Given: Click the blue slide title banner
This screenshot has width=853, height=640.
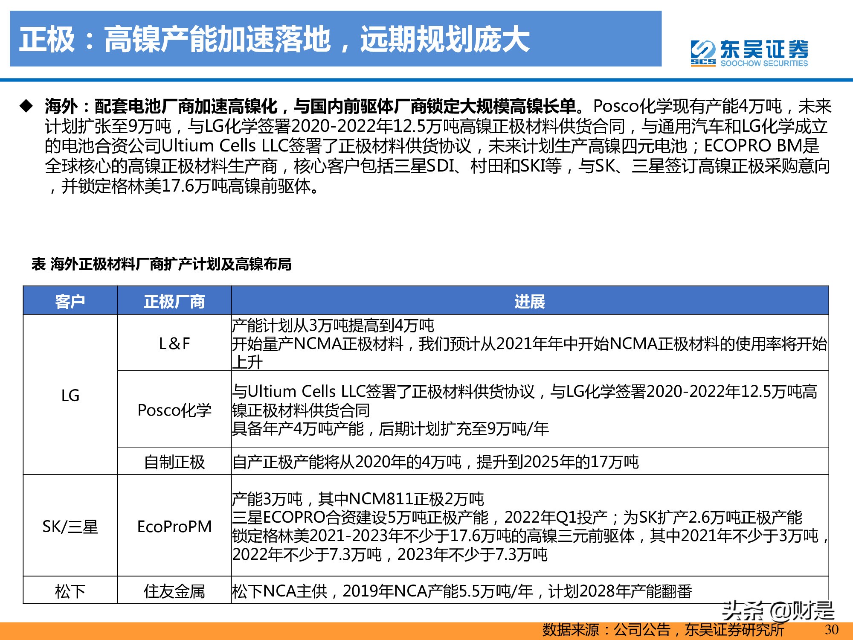Looking at the screenshot, I should pos(335,39).
